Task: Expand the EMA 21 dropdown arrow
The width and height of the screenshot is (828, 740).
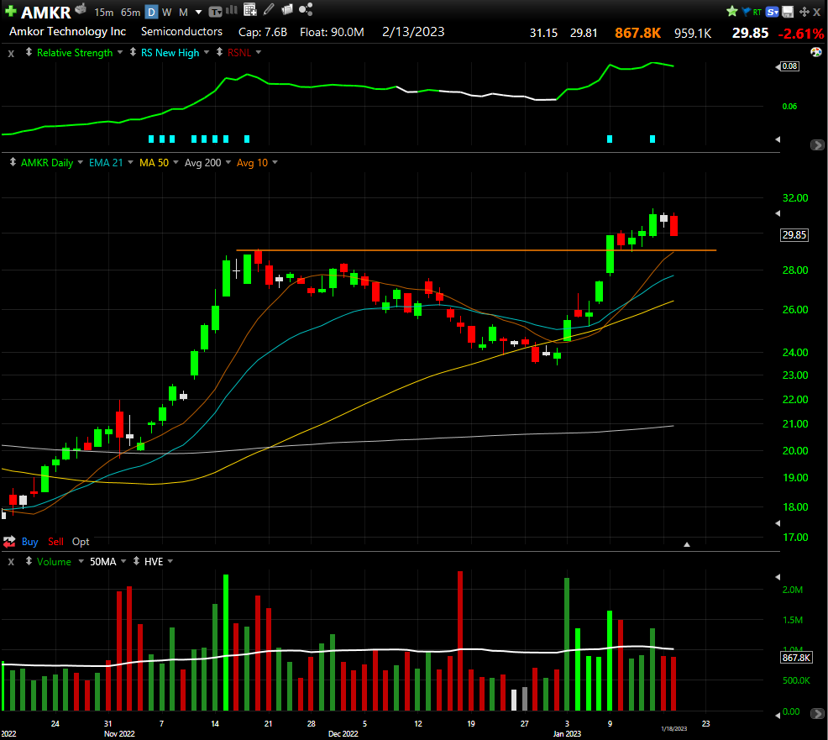Action: [130, 162]
